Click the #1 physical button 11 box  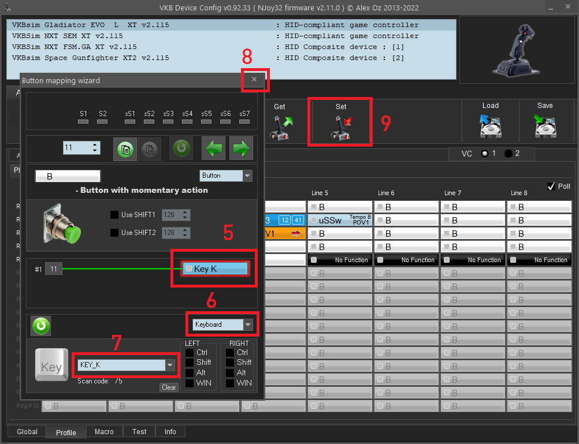54,268
